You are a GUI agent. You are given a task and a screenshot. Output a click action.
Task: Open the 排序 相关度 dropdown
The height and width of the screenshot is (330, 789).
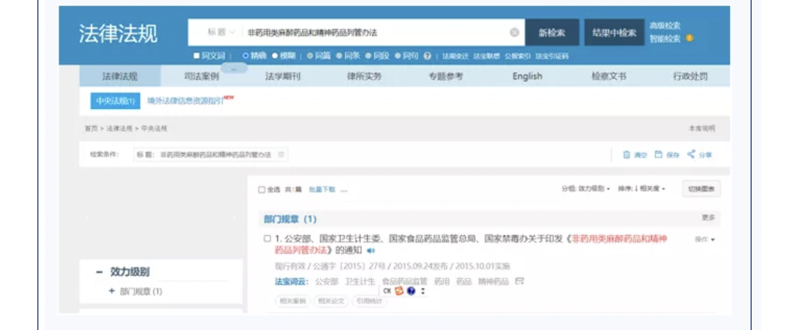point(642,189)
